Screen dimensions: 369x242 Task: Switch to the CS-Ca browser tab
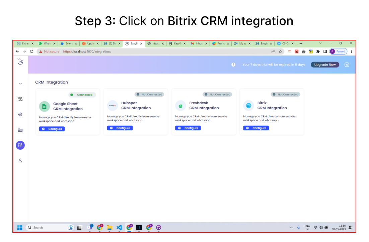point(285,43)
